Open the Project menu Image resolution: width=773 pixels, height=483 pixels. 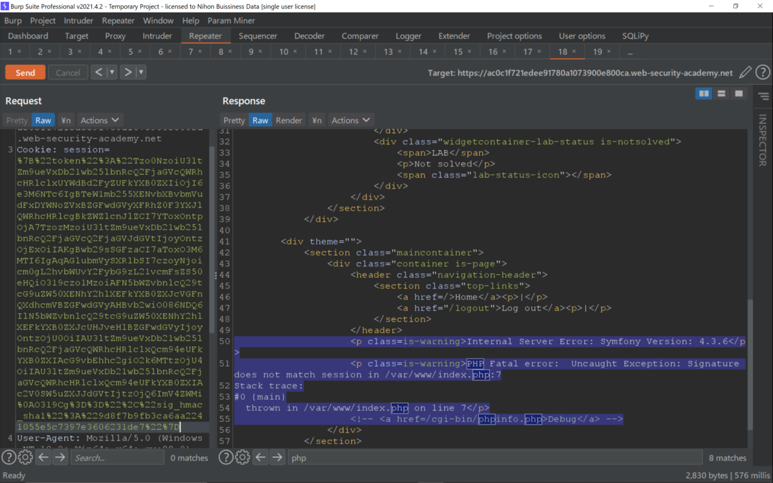[x=43, y=21]
